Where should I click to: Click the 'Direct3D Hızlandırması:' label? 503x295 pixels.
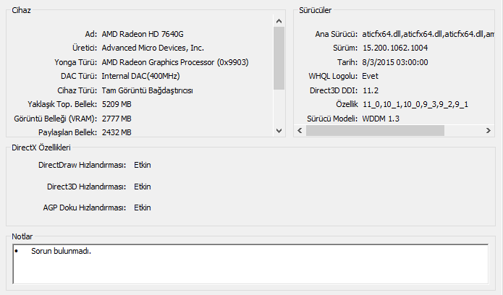click(x=87, y=187)
